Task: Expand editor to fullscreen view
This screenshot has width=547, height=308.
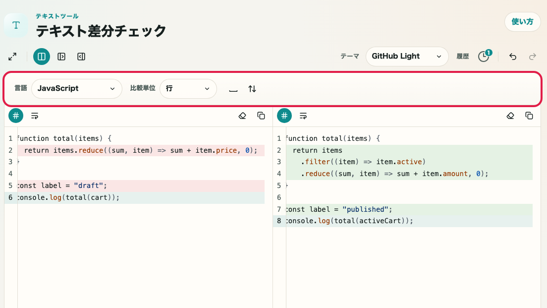Action: point(12,57)
